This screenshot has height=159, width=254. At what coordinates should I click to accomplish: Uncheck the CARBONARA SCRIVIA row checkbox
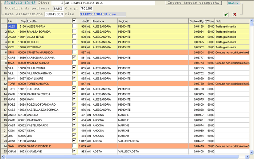74,57
